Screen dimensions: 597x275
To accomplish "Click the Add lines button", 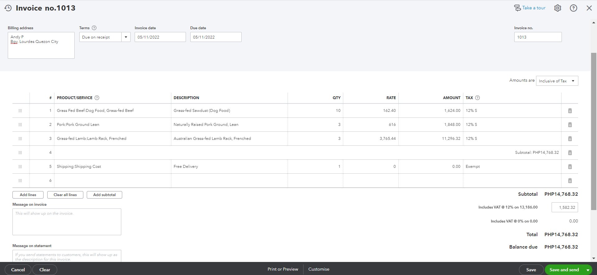I will (28, 195).
